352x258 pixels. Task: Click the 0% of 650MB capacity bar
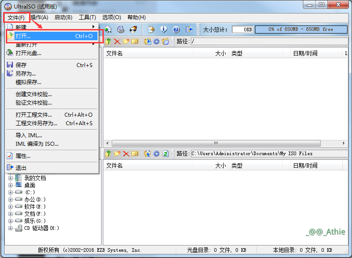[x=301, y=30]
